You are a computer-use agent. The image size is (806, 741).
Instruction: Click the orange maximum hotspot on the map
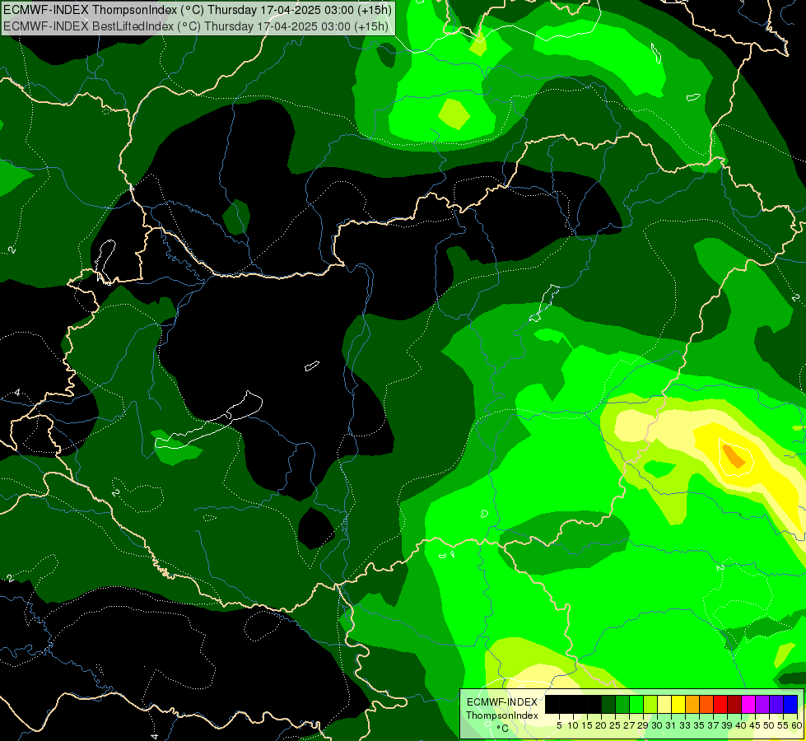point(734,456)
